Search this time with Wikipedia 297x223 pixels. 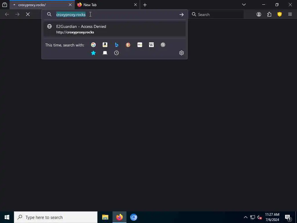click(151, 45)
